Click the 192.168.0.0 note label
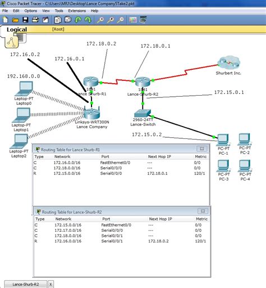The height and width of the screenshot is (288, 266). click(24, 76)
